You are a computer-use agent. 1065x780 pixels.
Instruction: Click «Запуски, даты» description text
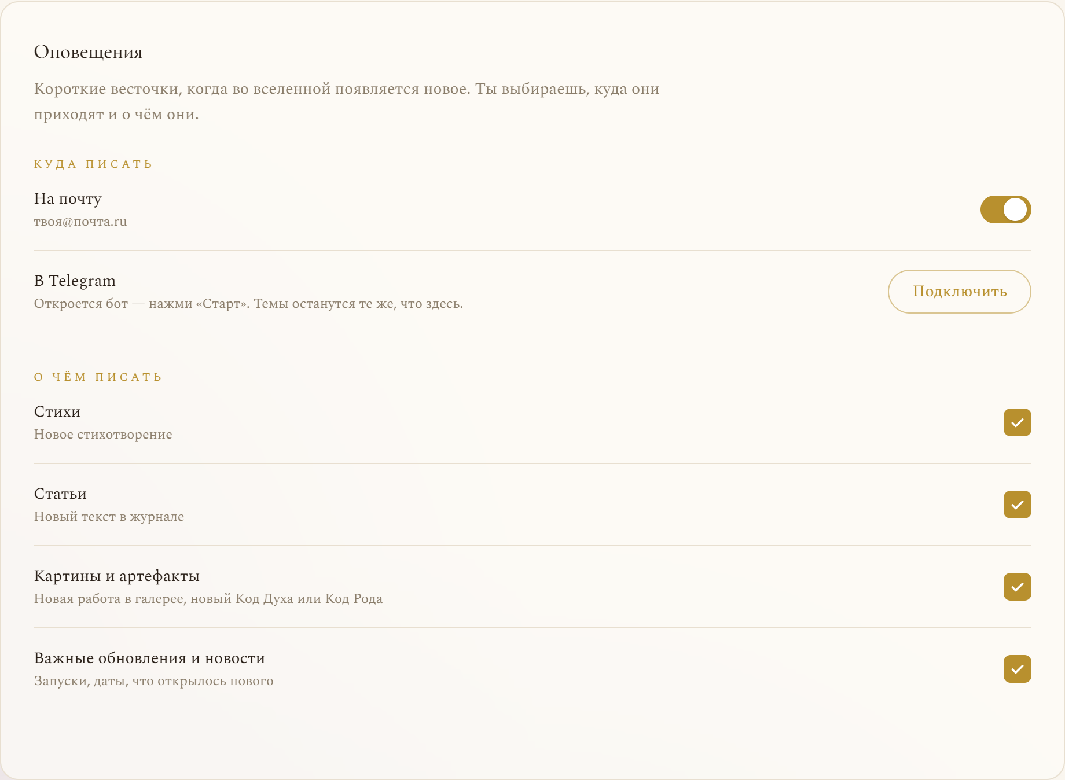click(x=153, y=681)
